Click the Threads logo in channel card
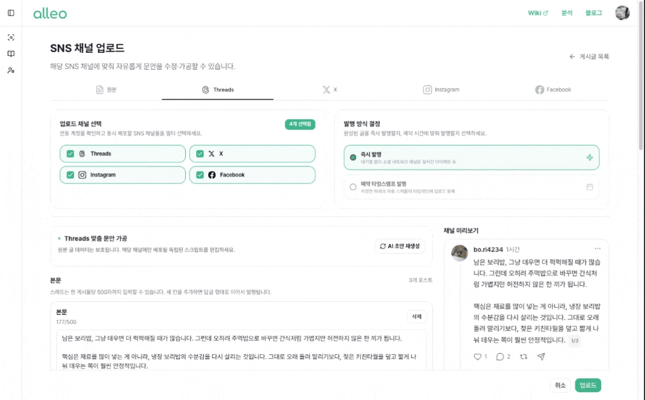This screenshot has height=400, width=645. pos(82,154)
